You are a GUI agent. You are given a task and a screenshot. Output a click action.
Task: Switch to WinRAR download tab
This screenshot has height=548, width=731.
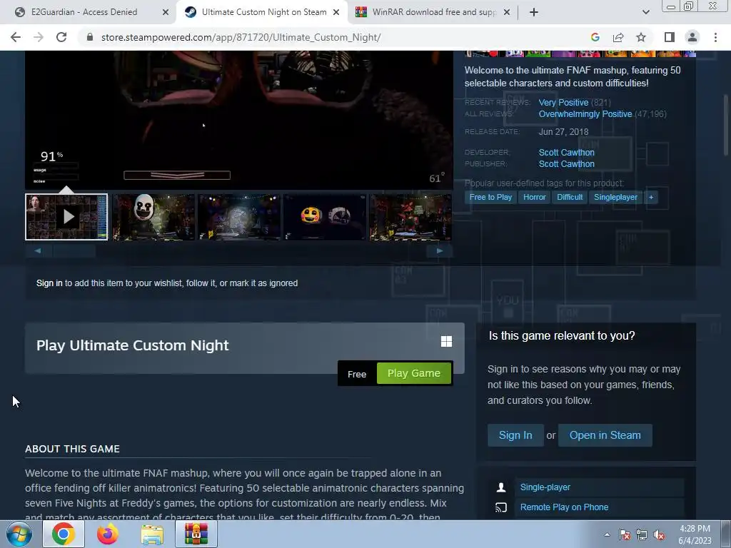(x=433, y=12)
